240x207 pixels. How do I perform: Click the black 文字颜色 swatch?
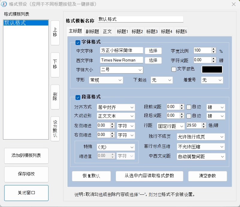point(212,69)
